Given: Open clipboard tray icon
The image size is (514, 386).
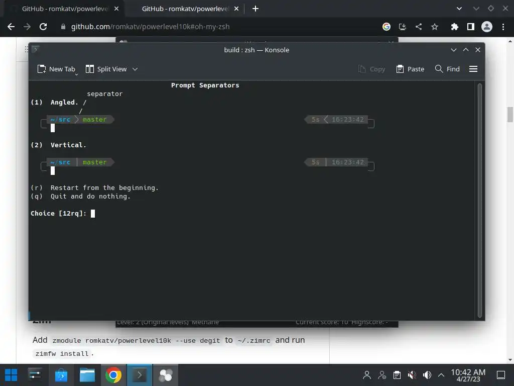Looking at the screenshot, I should [397, 375].
